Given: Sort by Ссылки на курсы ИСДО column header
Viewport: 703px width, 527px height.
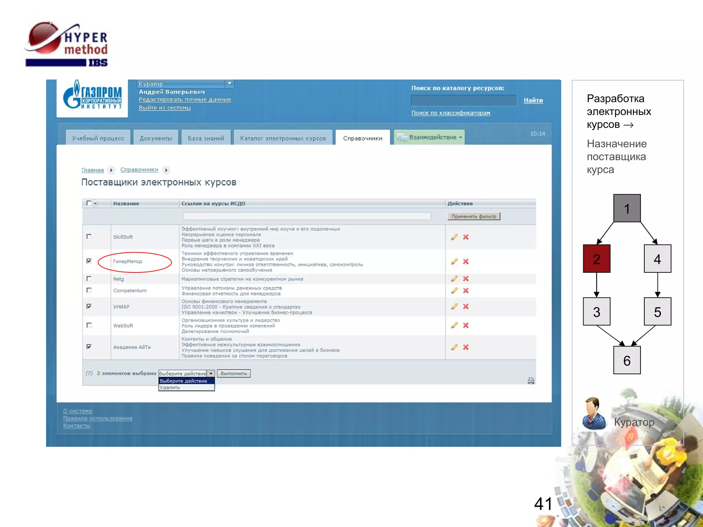Looking at the screenshot, I should point(213,203).
